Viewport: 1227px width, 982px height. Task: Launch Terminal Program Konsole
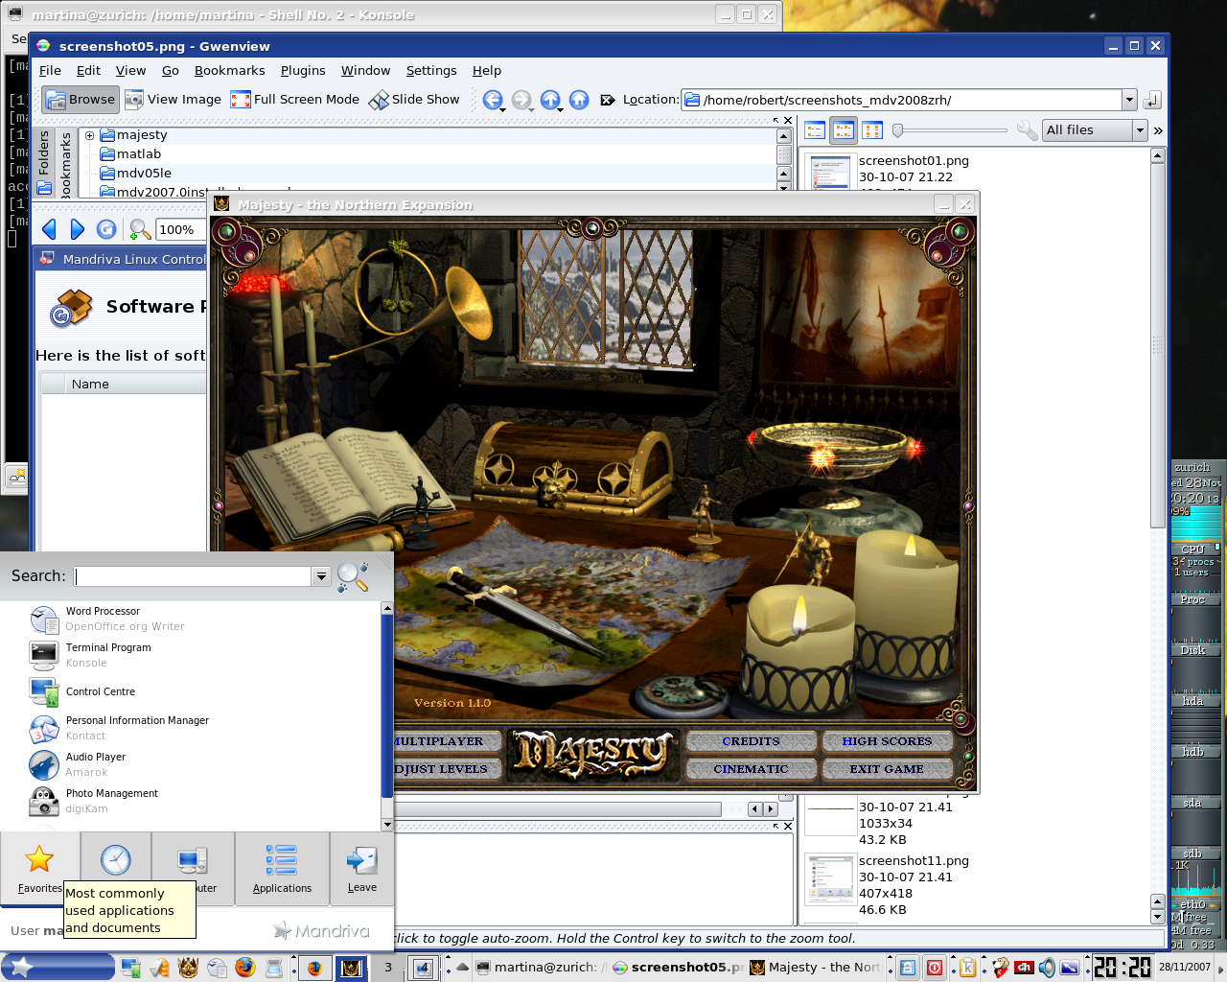point(192,656)
